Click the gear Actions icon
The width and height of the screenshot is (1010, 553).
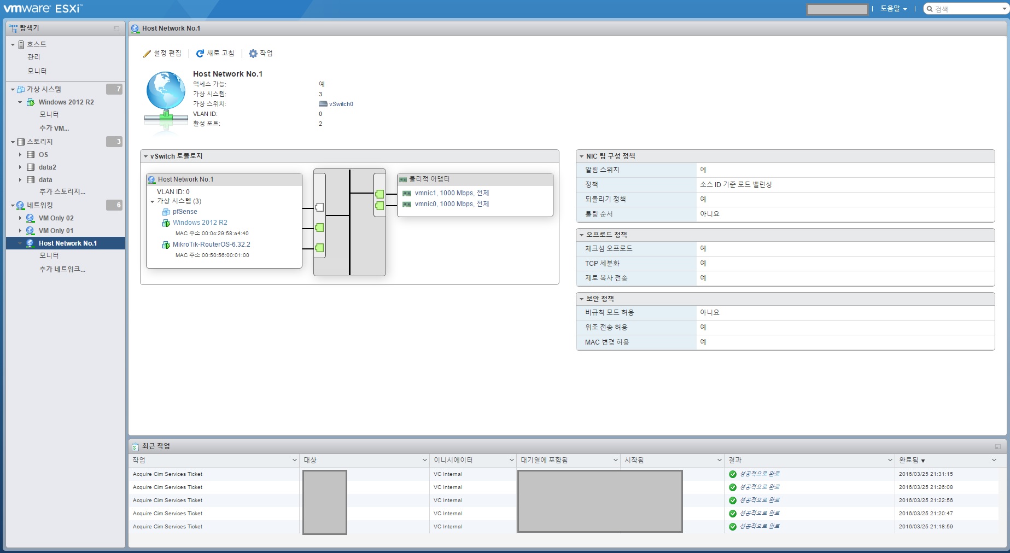[253, 54]
